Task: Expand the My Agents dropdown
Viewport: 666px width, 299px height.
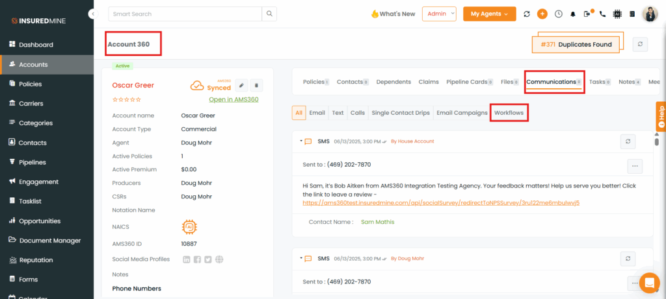Action: [489, 14]
